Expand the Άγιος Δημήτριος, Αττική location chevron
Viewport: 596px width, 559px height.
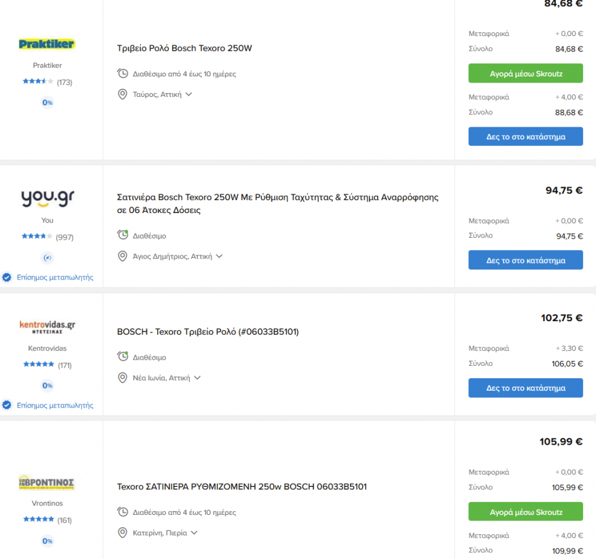(219, 256)
